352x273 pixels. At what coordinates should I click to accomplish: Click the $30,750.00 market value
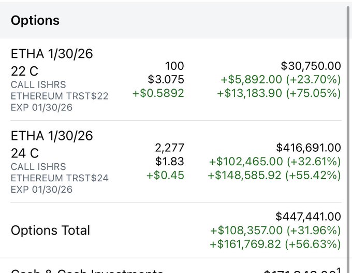point(311,66)
